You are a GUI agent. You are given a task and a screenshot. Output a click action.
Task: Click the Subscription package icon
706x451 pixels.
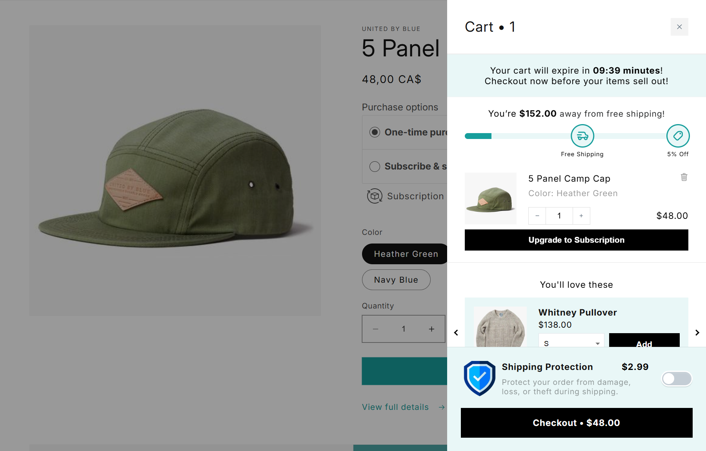point(374,196)
